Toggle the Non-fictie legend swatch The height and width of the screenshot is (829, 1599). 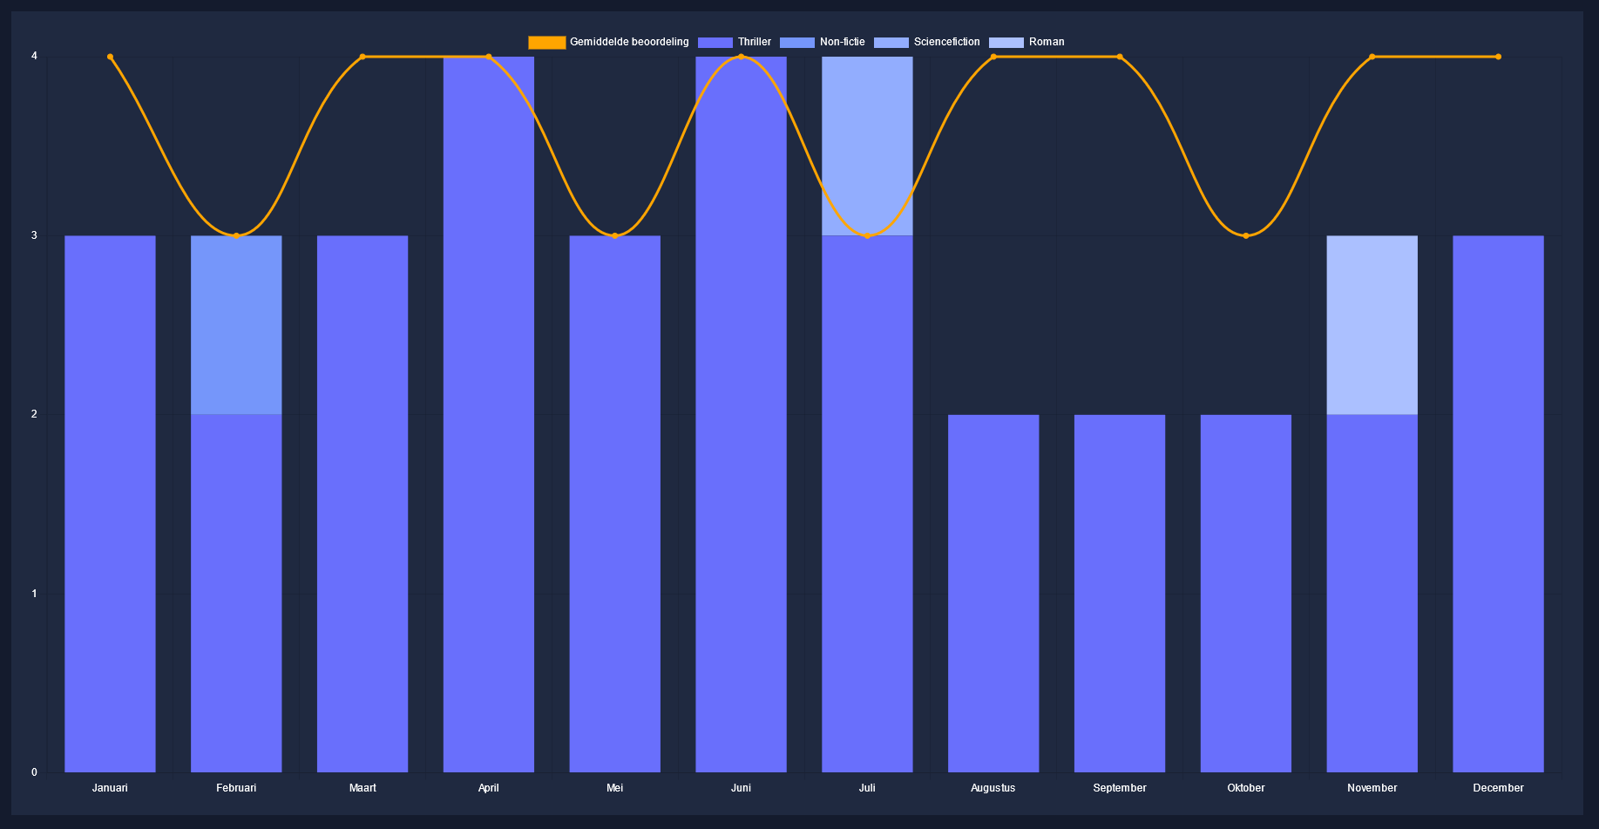(x=797, y=42)
